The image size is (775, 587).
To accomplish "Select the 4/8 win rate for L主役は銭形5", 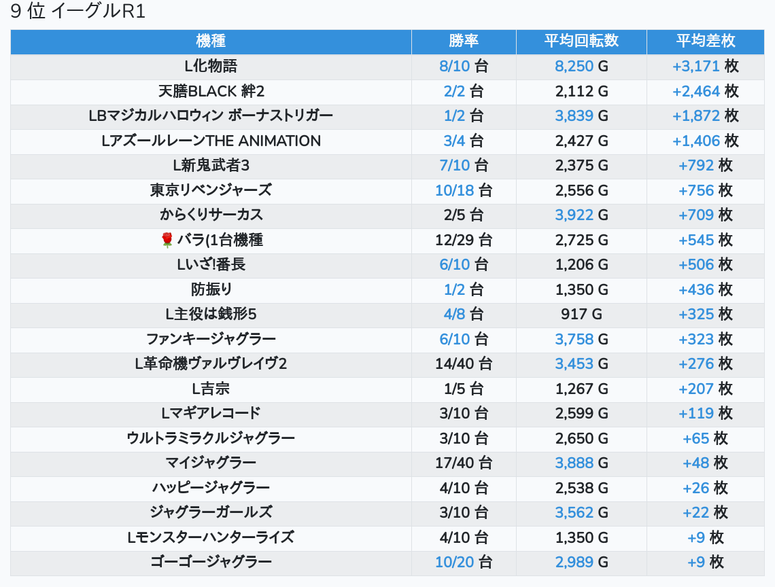I will (454, 315).
